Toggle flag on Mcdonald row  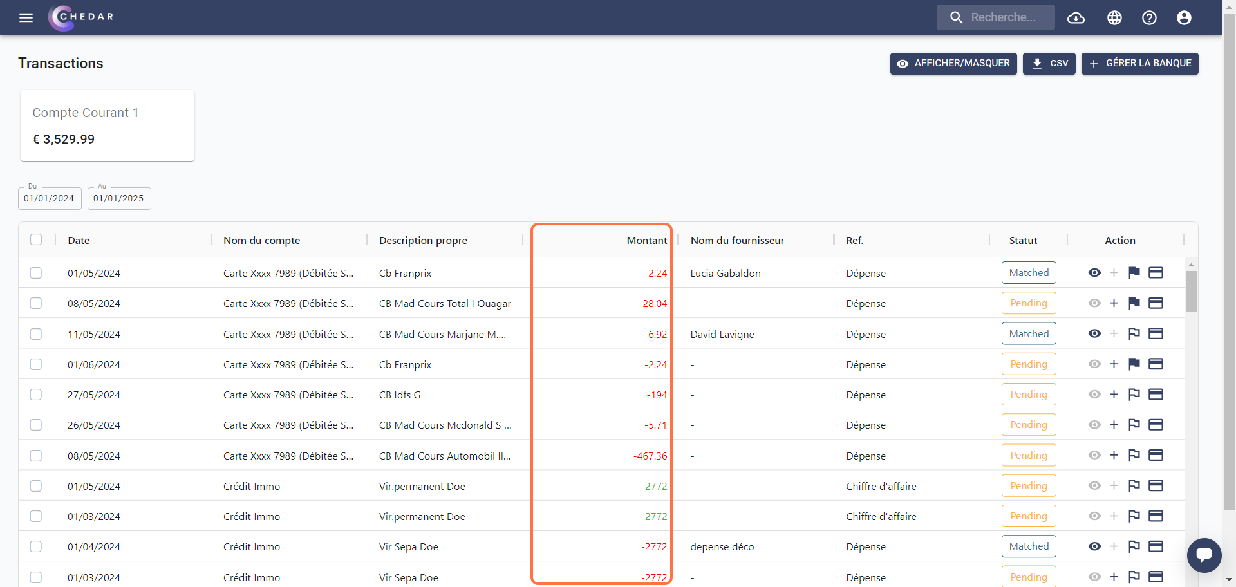[x=1134, y=425]
